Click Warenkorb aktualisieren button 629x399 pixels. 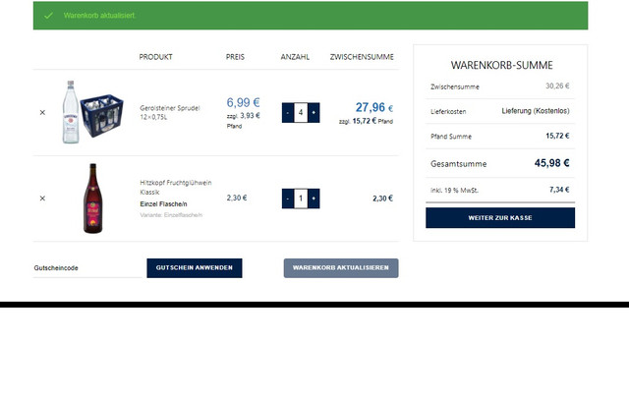tap(341, 268)
